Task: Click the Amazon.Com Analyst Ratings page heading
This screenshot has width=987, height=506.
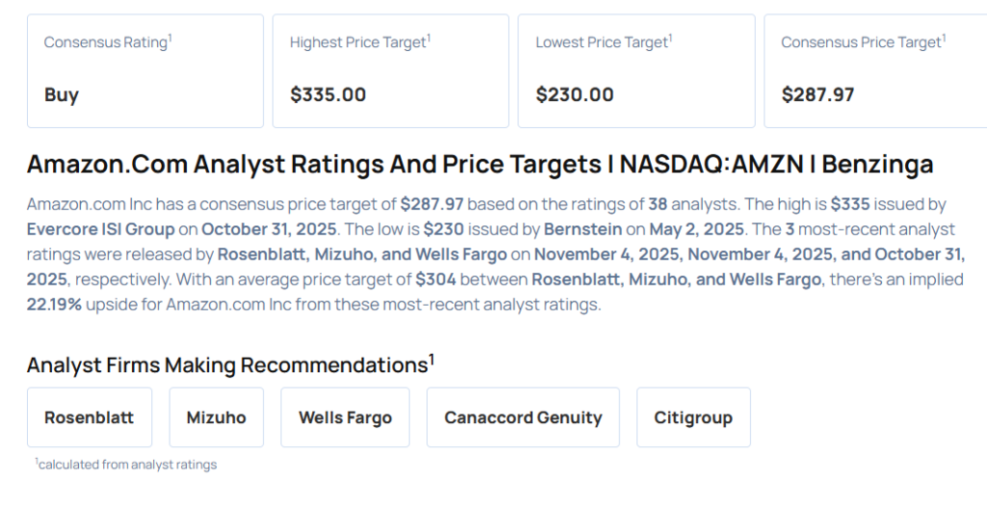Action: (479, 165)
